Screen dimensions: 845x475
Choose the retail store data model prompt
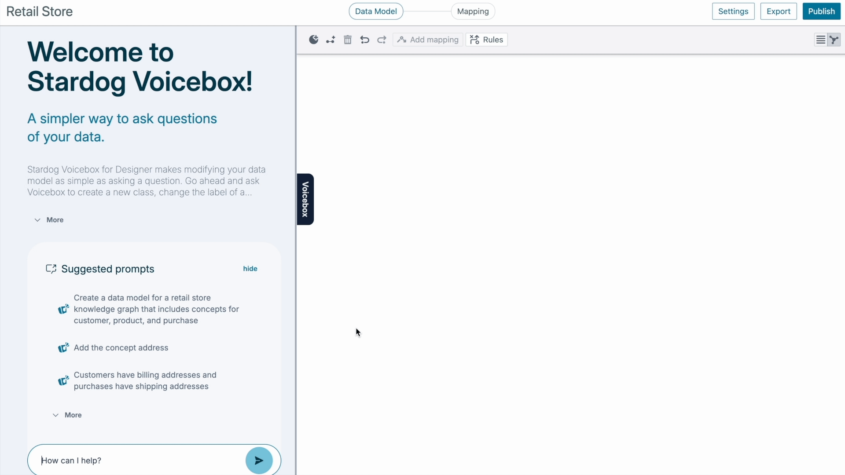[x=156, y=309]
